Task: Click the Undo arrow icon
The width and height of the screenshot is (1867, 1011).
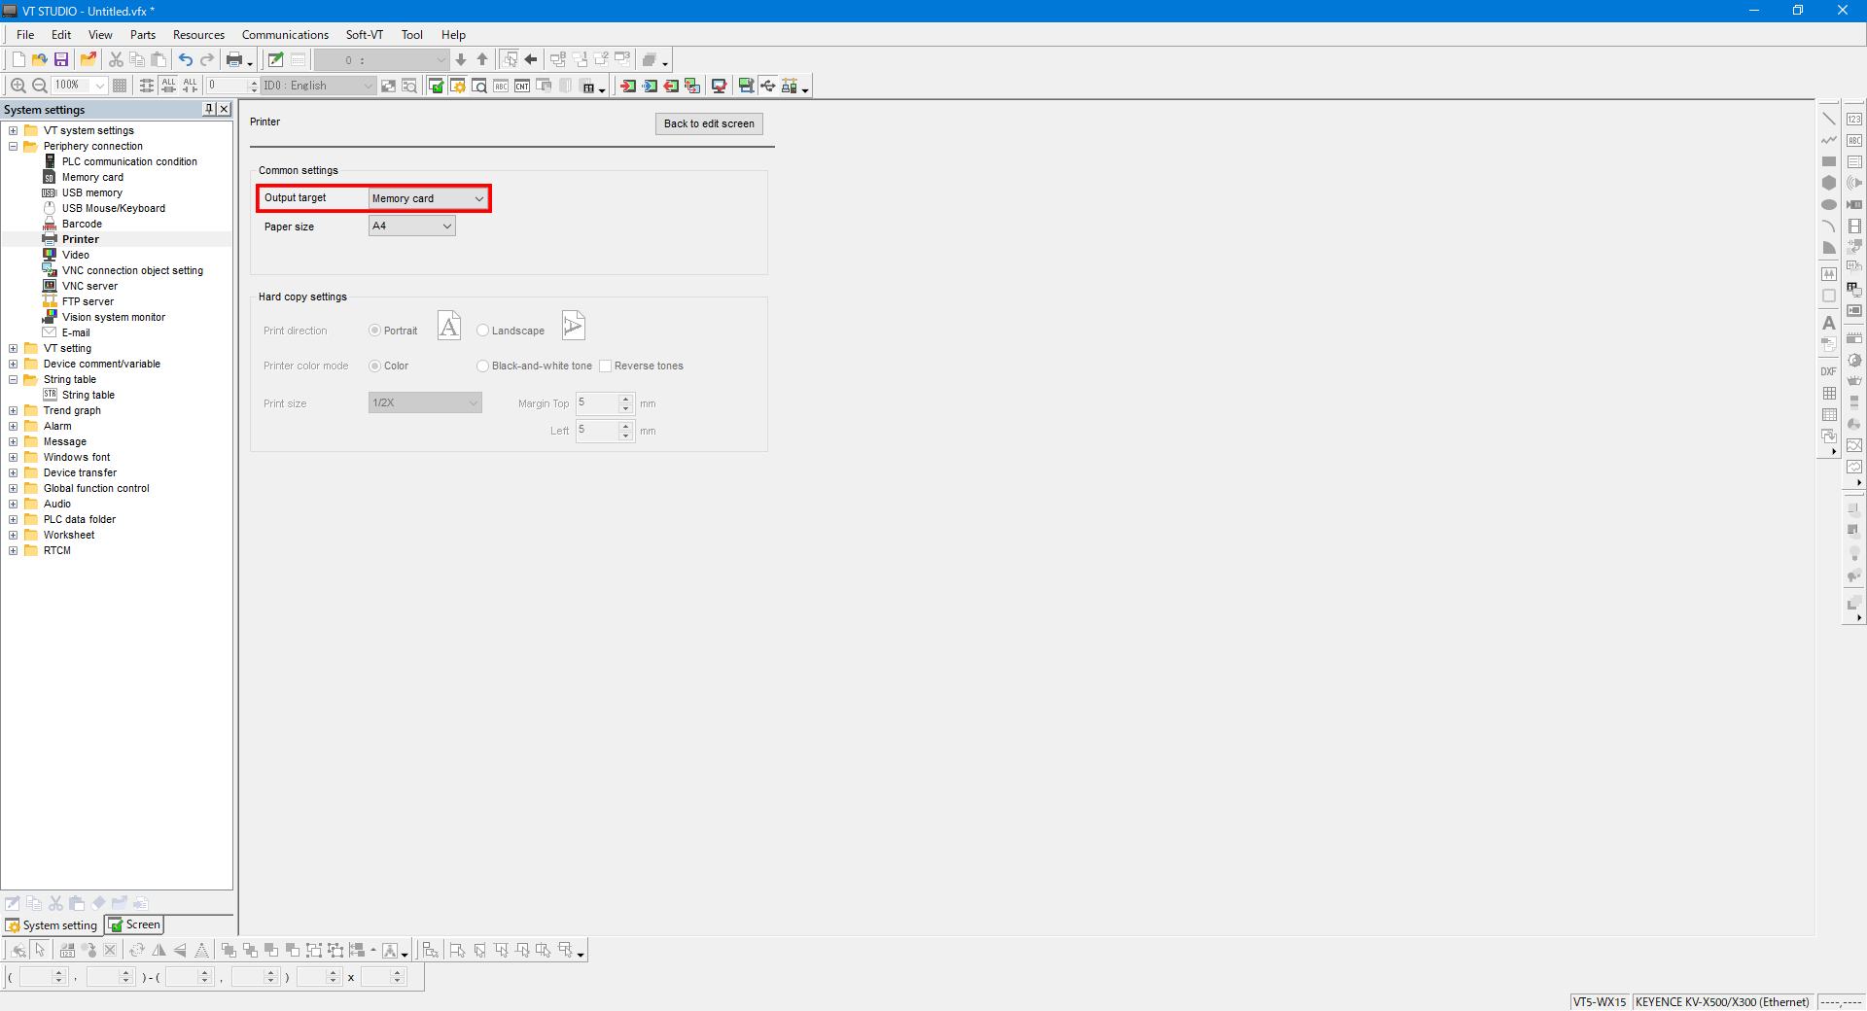Action: [x=185, y=60]
